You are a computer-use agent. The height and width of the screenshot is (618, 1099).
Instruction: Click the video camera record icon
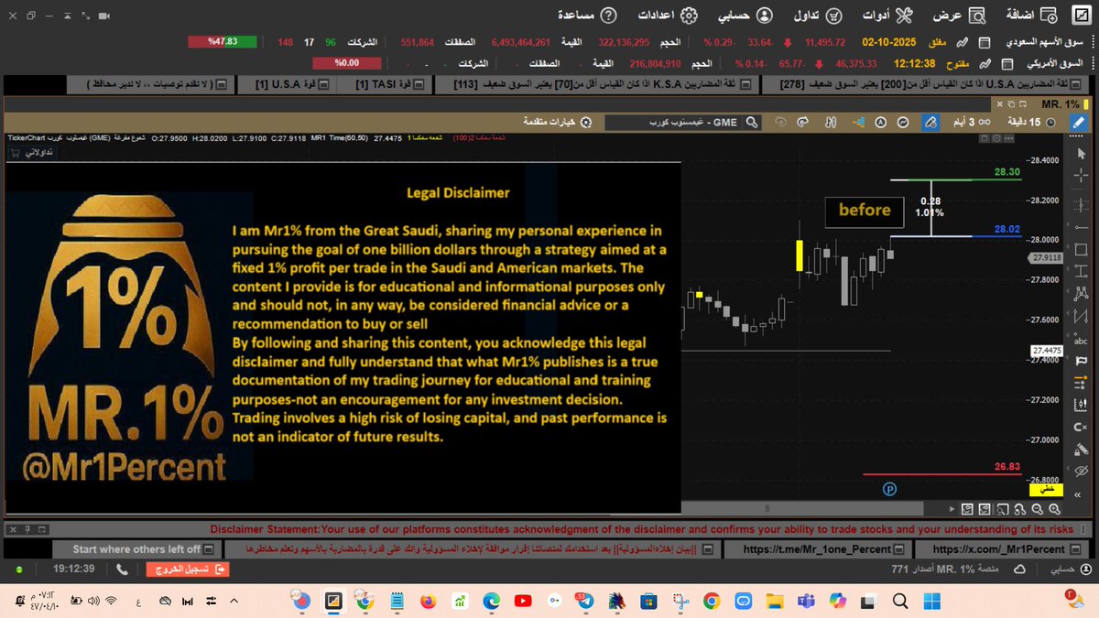(104, 16)
